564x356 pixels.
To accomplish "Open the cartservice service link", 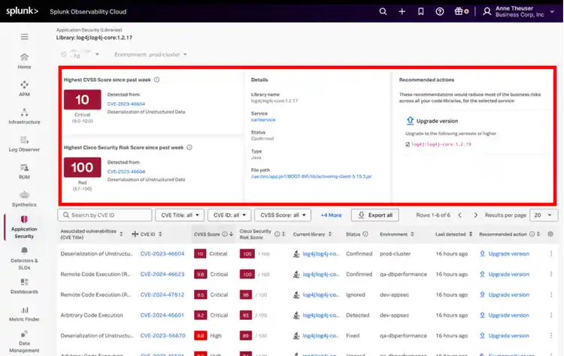I will click(x=265, y=119).
